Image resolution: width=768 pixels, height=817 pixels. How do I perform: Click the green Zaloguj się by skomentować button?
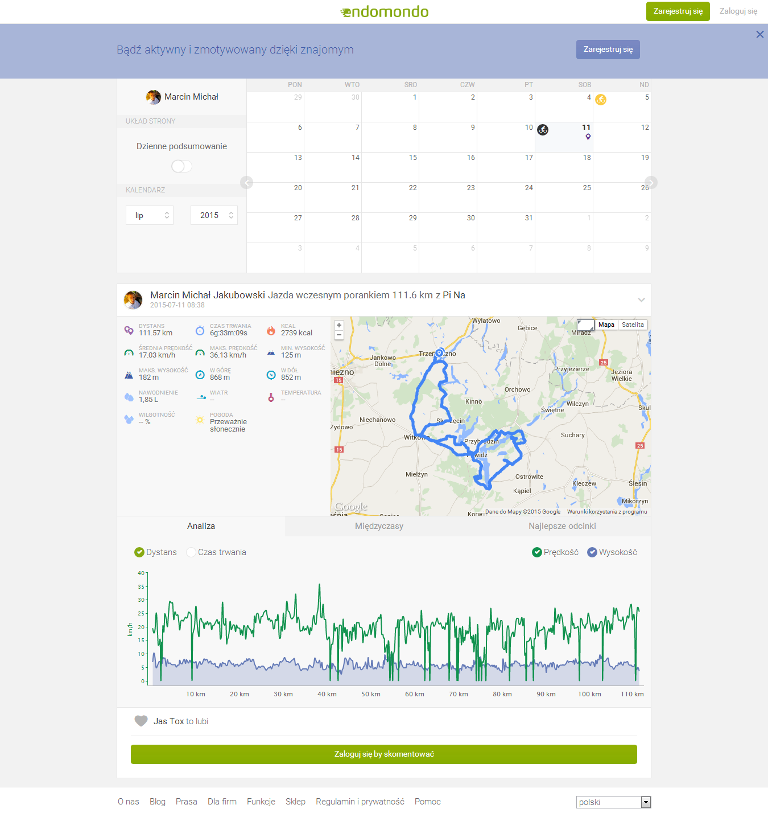point(384,754)
